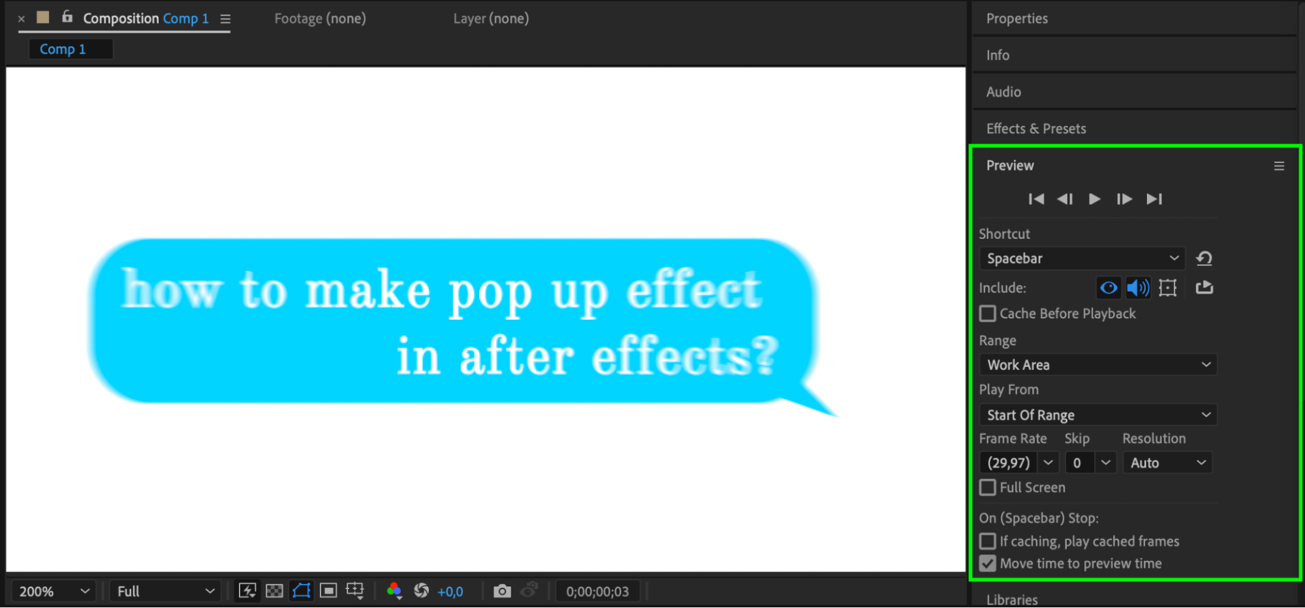Open the Work Area range dropdown
Viewport: 1305px width, 608px height.
pos(1098,365)
